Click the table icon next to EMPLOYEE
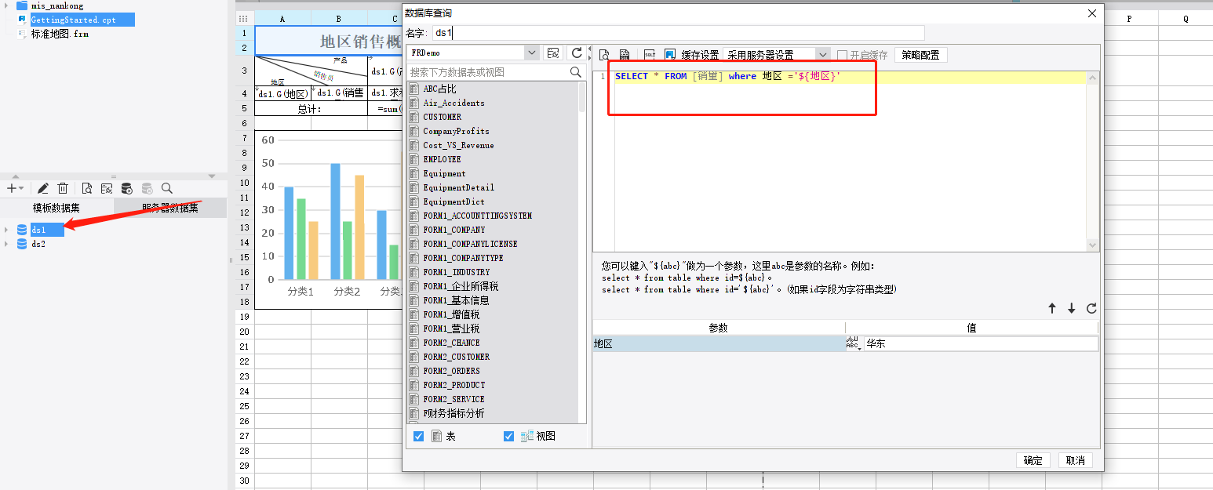Image resolution: width=1213 pixels, height=490 pixels. [x=414, y=159]
